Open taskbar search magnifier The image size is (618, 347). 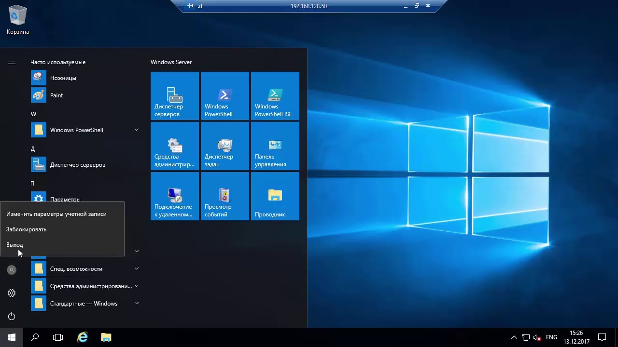[35, 337]
